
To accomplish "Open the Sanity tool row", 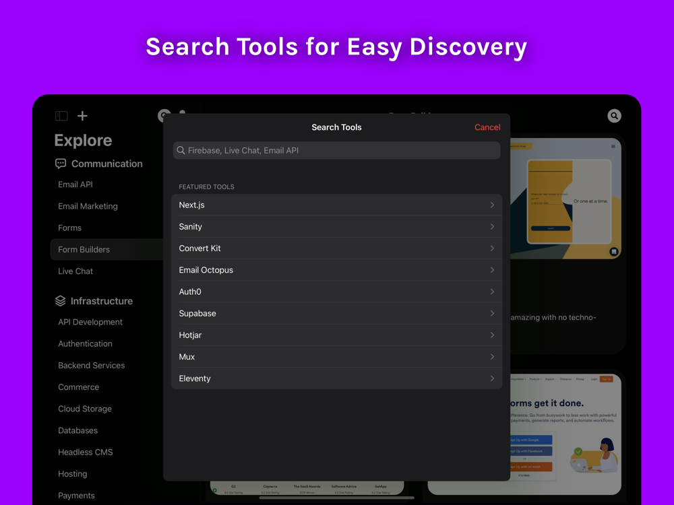I will [336, 227].
